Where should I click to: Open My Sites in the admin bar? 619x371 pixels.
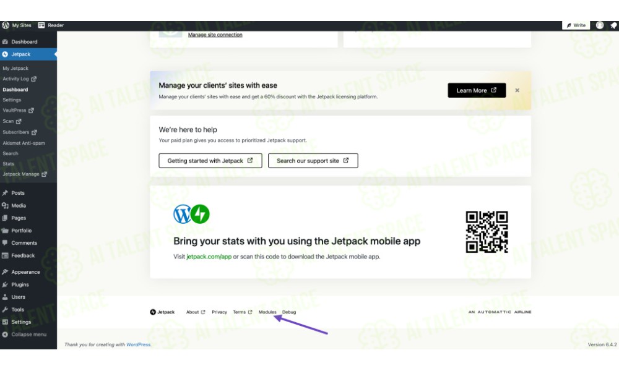coord(21,25)
